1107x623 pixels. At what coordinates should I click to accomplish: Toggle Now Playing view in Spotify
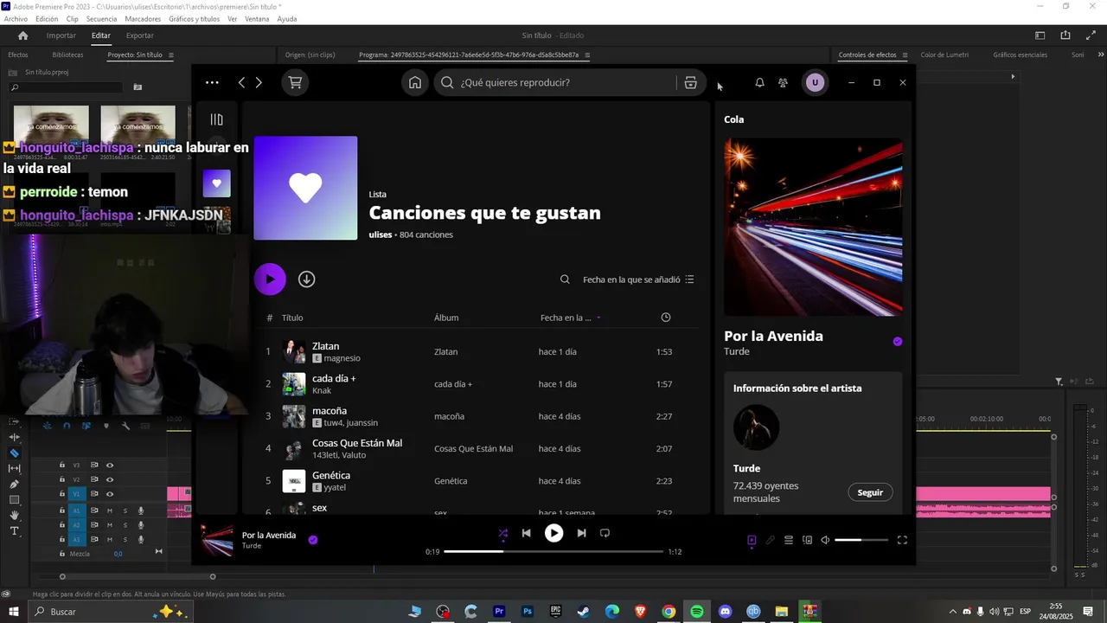(x=752, y=540)
